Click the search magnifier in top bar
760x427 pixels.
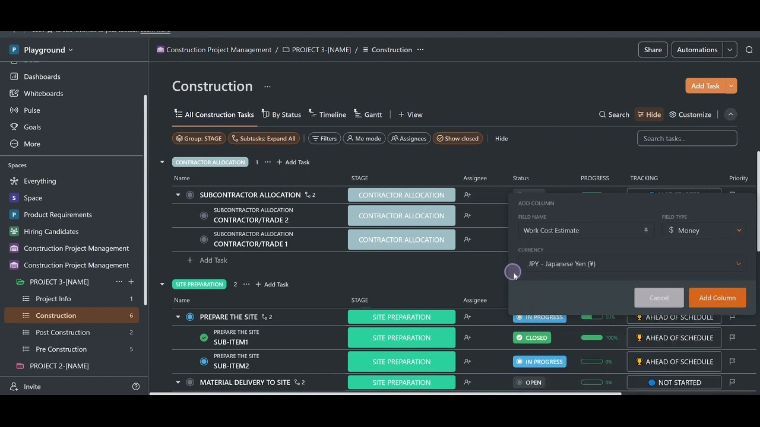(x=749, y=50)
